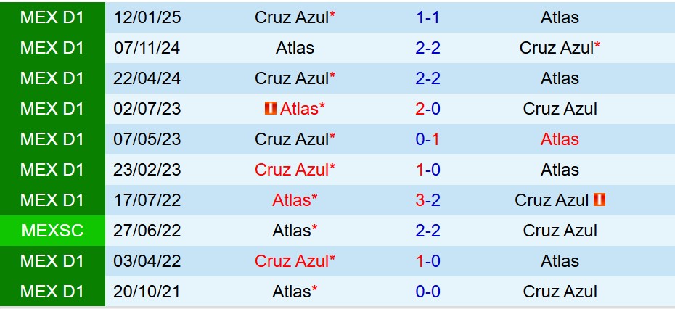Screen dimensions: 675x309
Task: Select the 2-2 score on 07/11/24
Action: coord(427,48)
